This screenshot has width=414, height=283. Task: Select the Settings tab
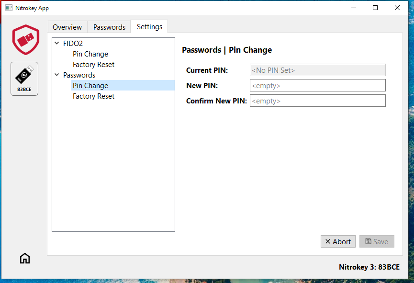click(x=149, y=27)
